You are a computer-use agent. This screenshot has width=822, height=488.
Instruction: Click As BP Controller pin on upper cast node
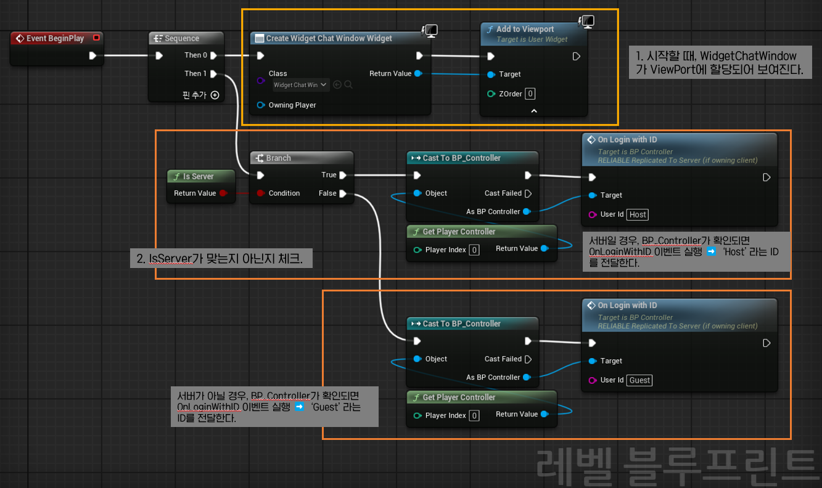point(527,211)
